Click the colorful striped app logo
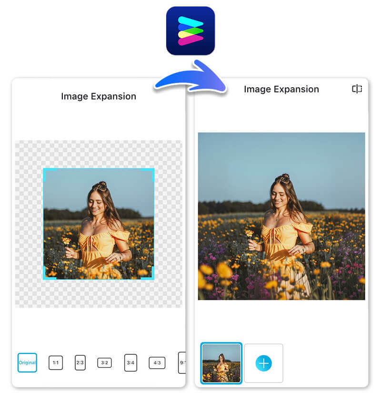Screen dimensions: 381x403 (190, 31)
